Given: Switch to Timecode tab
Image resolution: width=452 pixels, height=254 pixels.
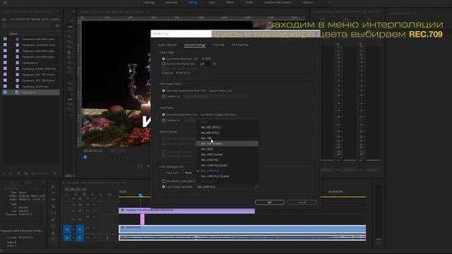Looking at the screenshot, I should [218, 45].
